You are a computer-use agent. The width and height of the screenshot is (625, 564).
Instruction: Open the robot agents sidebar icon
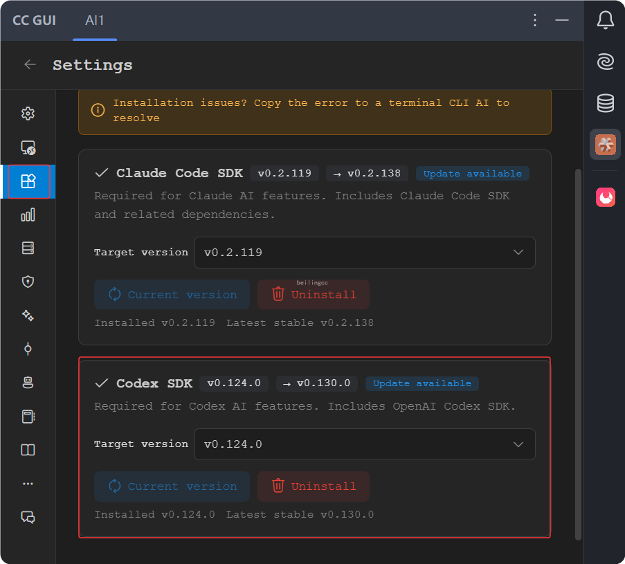pyautogui.click(x=28, y=383)
